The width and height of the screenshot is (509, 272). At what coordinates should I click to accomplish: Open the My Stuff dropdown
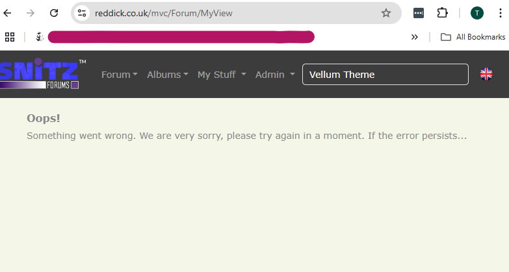tap(221, 75)
